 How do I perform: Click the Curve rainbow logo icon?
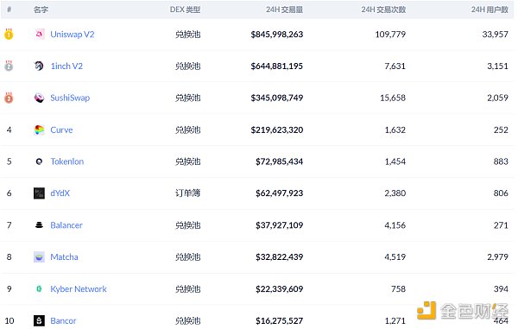(x=39, y=130)
